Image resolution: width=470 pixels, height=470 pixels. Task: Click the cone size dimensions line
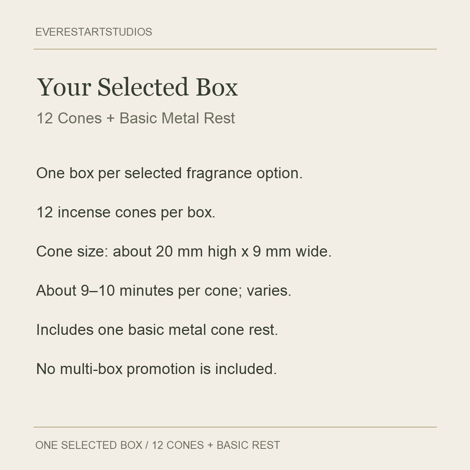click(x=184, y=251)
